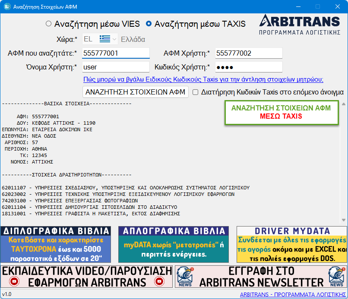This screenshot has width=348, height=299.
Task: Click the scrollbar up arrow of results
Action: (x=344, y=104)
